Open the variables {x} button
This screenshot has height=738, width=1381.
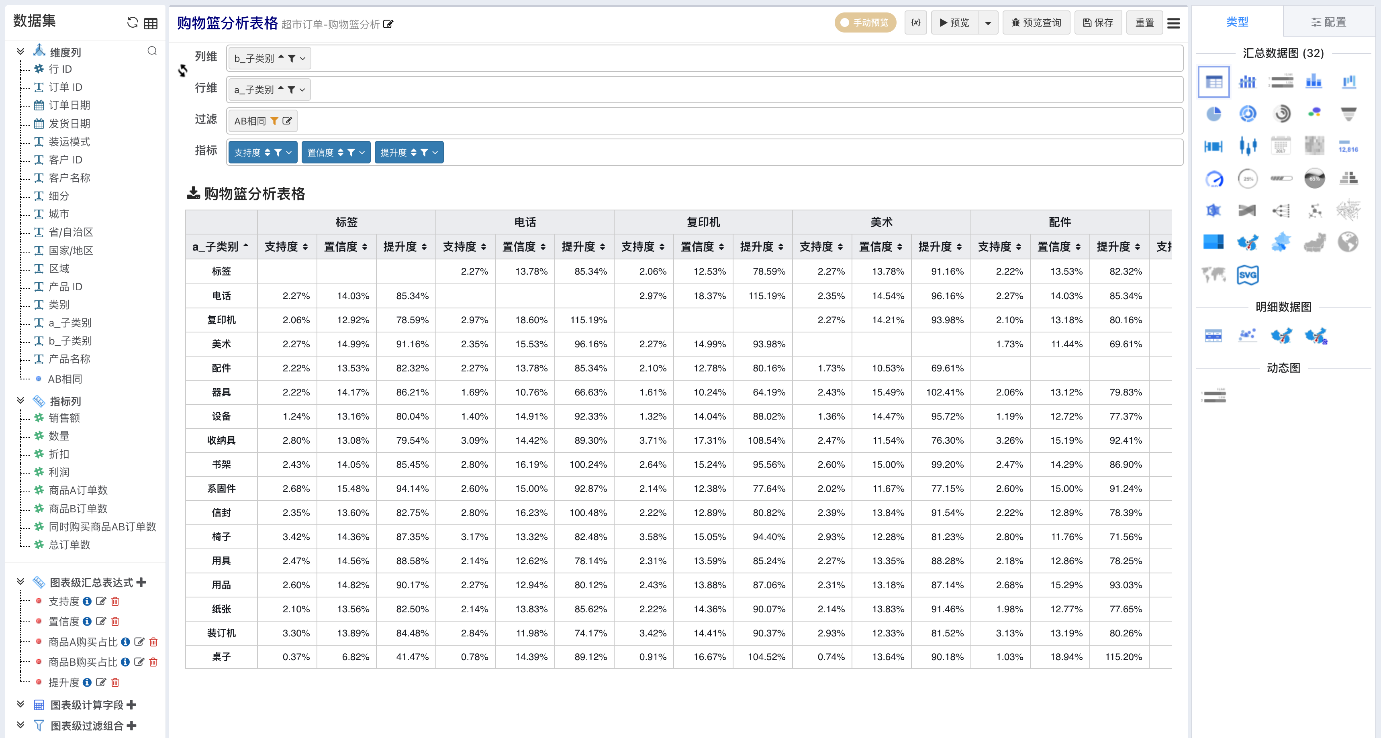click(x=916, y=22)
